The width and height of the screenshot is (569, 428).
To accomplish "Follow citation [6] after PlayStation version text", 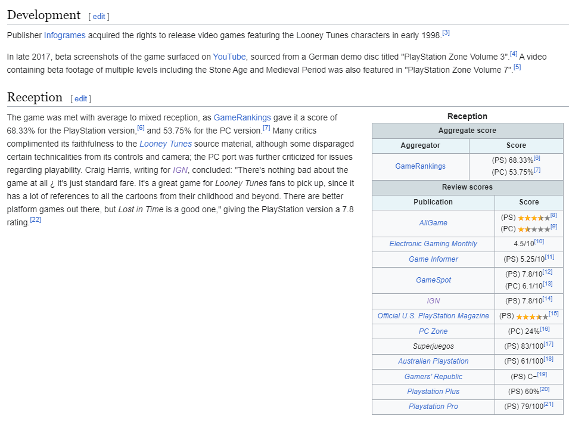I will pos(141,128).
